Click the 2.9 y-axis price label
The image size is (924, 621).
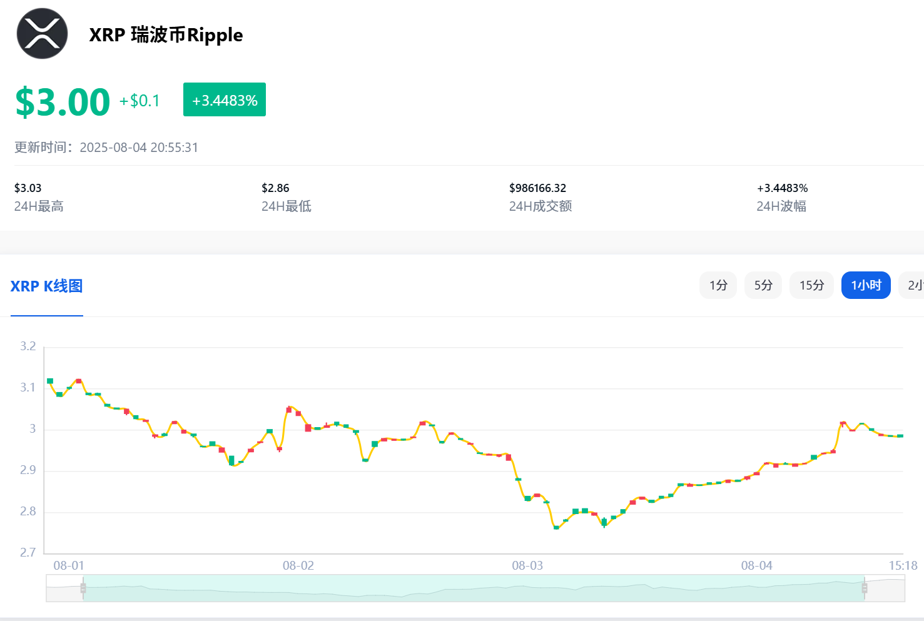[28, 470]
